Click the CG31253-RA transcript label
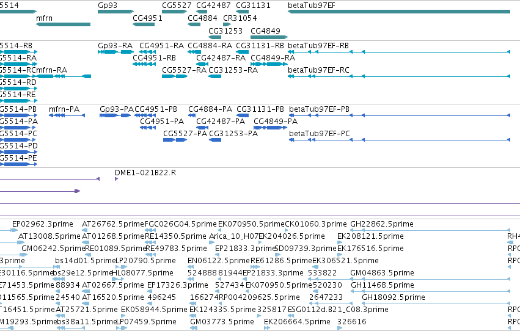Screen dimensions: 520x331 click(233, 70)
